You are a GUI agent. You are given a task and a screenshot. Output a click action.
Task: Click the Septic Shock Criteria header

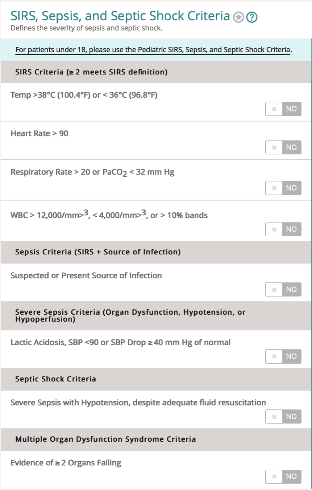click(x=55, y=379)
